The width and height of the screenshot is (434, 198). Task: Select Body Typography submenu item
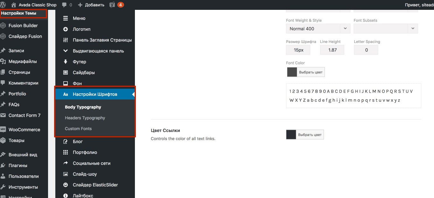click(x=83, y=107)
